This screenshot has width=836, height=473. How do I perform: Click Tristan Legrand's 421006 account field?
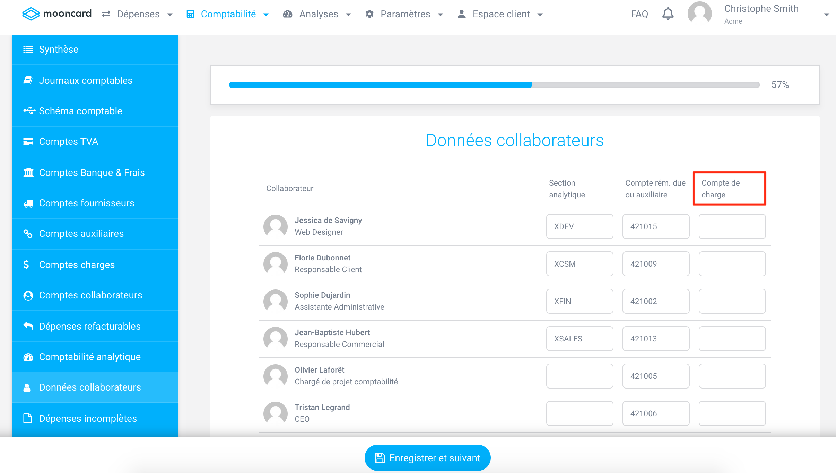(656, 413)
